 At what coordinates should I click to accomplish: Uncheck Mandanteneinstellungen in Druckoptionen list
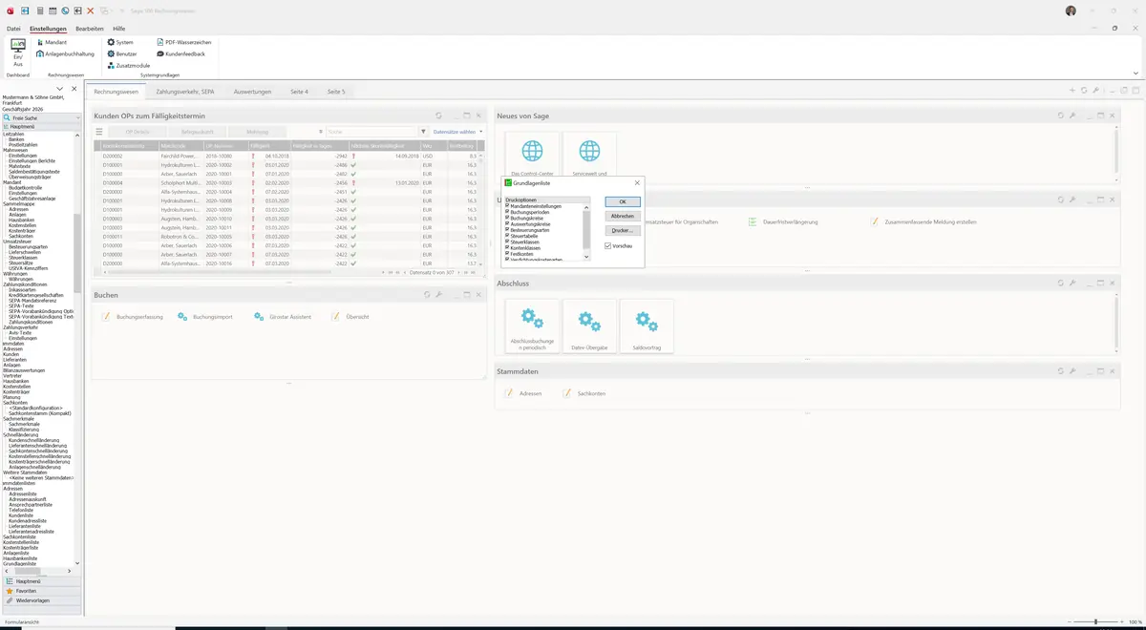tap(507, 206)
